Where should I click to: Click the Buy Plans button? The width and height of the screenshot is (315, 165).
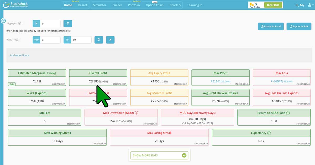coord(273,5)
